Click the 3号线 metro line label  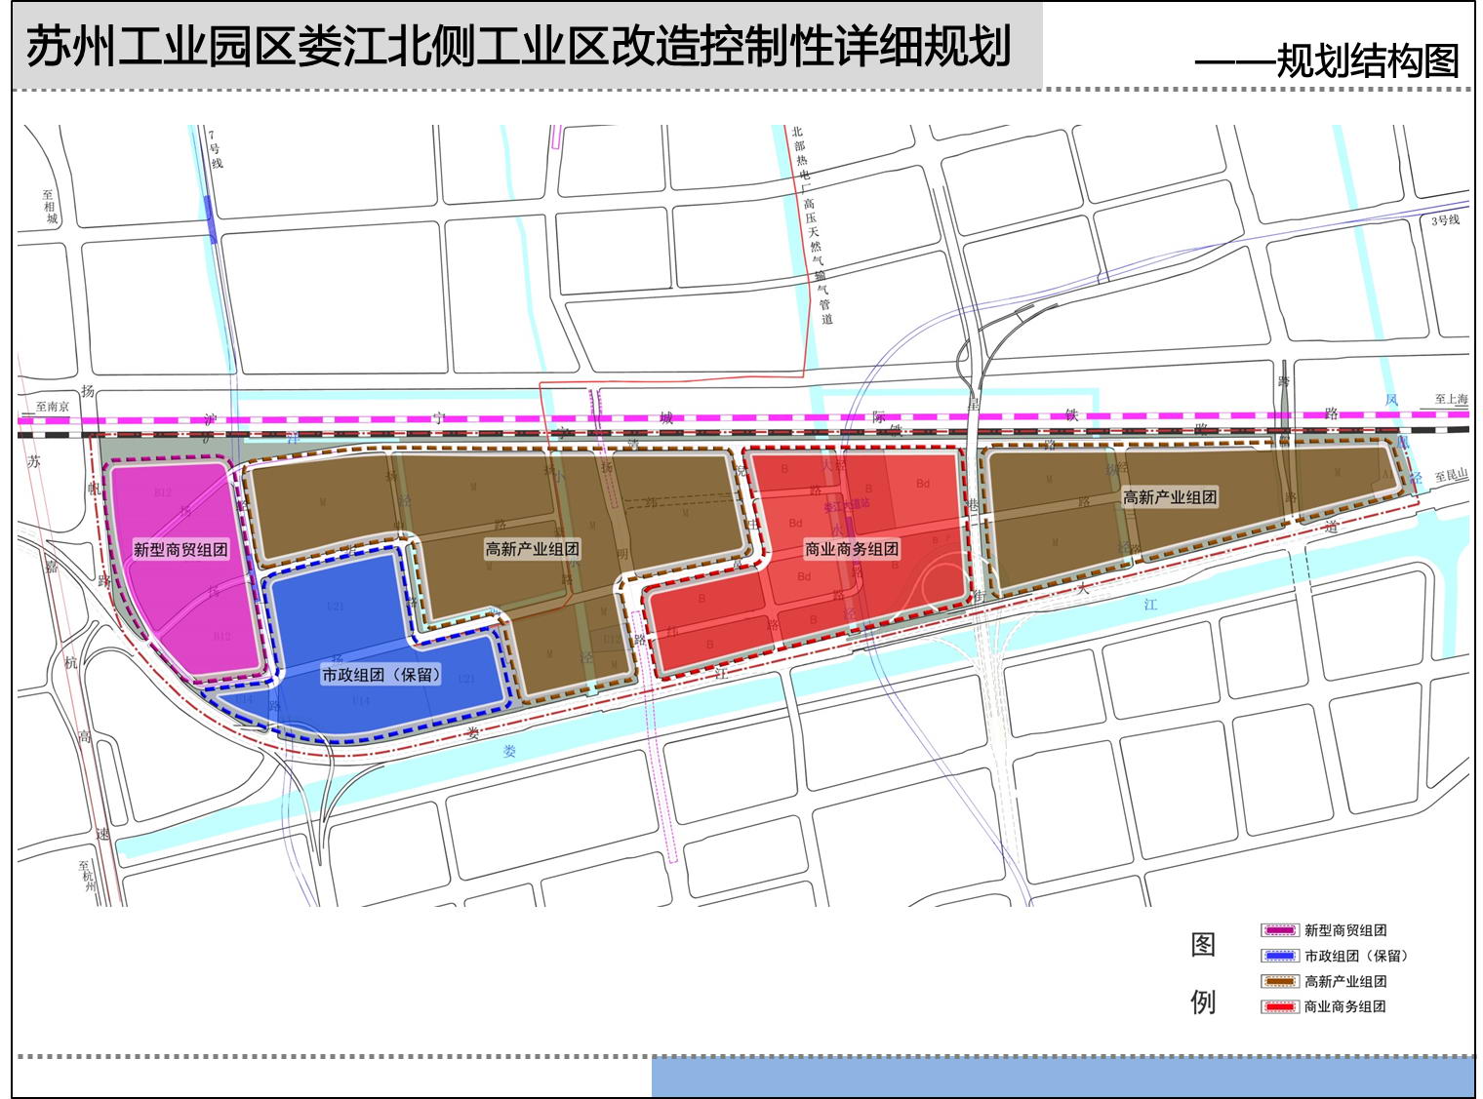tap(1445, 220)
